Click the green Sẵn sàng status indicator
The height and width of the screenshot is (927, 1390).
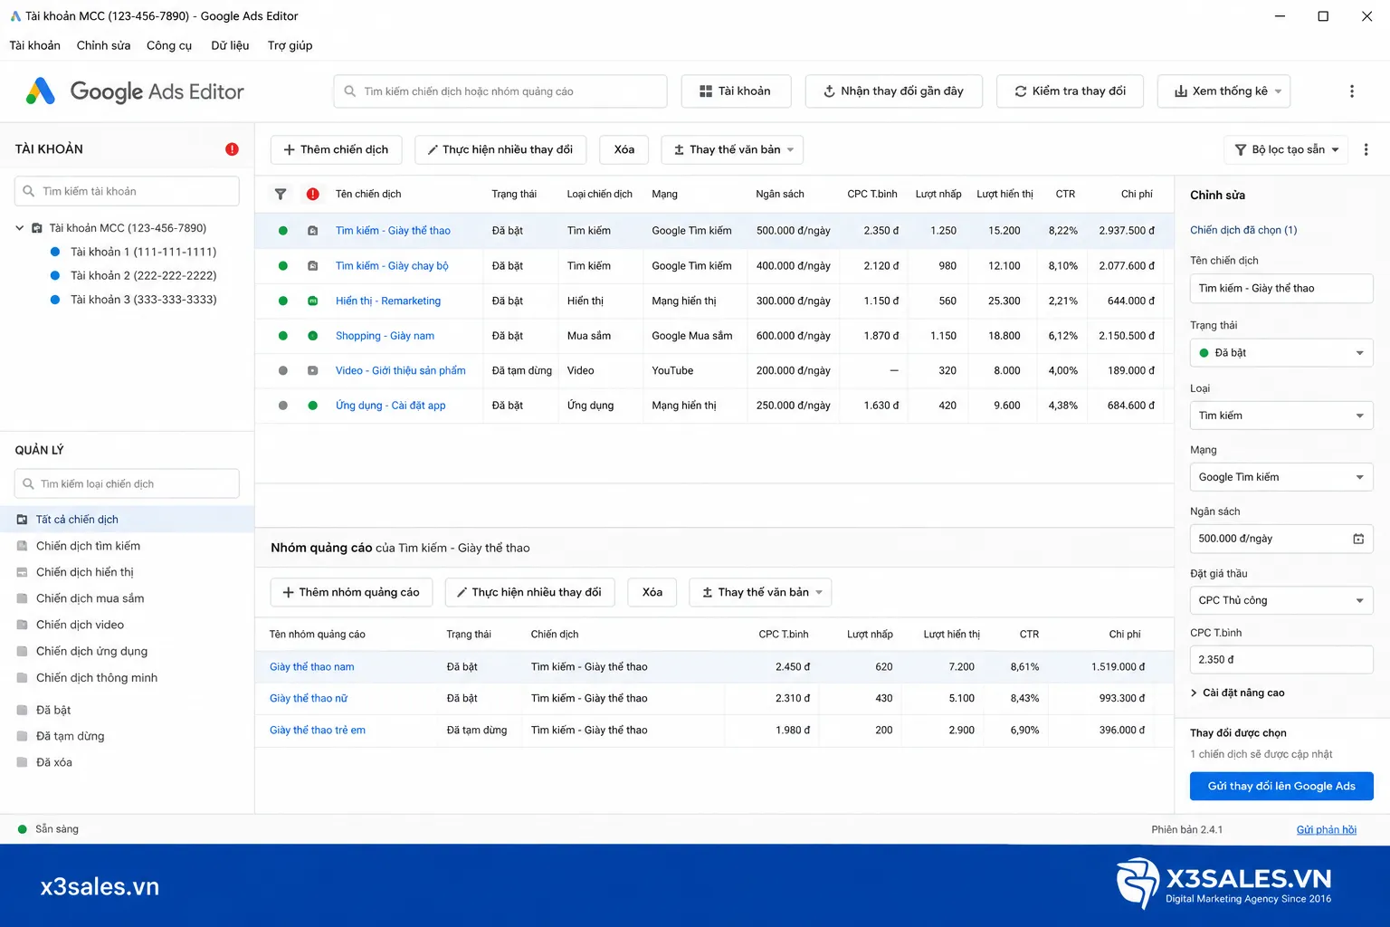point(23,829)
